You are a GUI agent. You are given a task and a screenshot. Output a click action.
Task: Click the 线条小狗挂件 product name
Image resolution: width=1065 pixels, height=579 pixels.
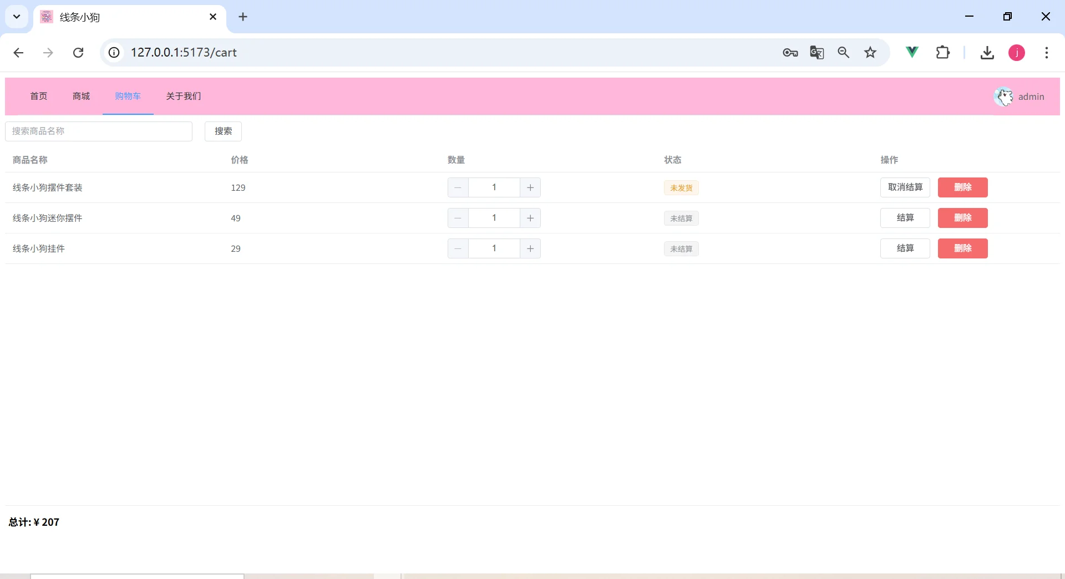(x=39, y=248)
